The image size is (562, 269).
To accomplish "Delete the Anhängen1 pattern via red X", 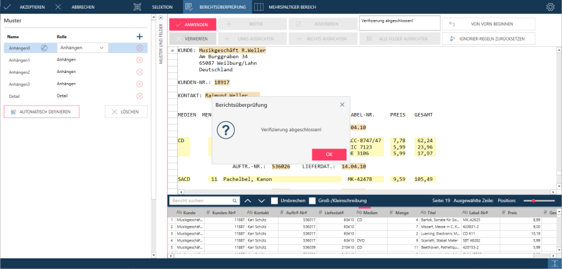I will pyautogui.click(x=139, y=60).
